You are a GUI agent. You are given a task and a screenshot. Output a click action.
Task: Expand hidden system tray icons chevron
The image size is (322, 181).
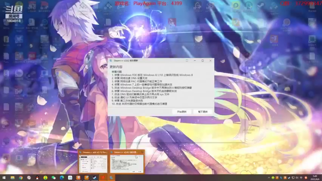coord(269,178)
